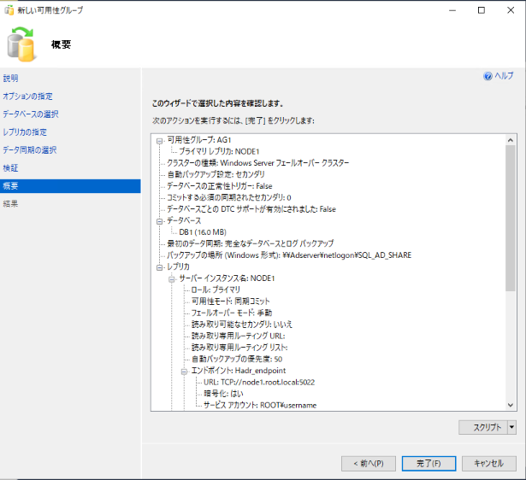Collapse the エンドポイント: Hadr_endpoint node
This screenshot has height=480, width=526.
(x=184, y=372)
